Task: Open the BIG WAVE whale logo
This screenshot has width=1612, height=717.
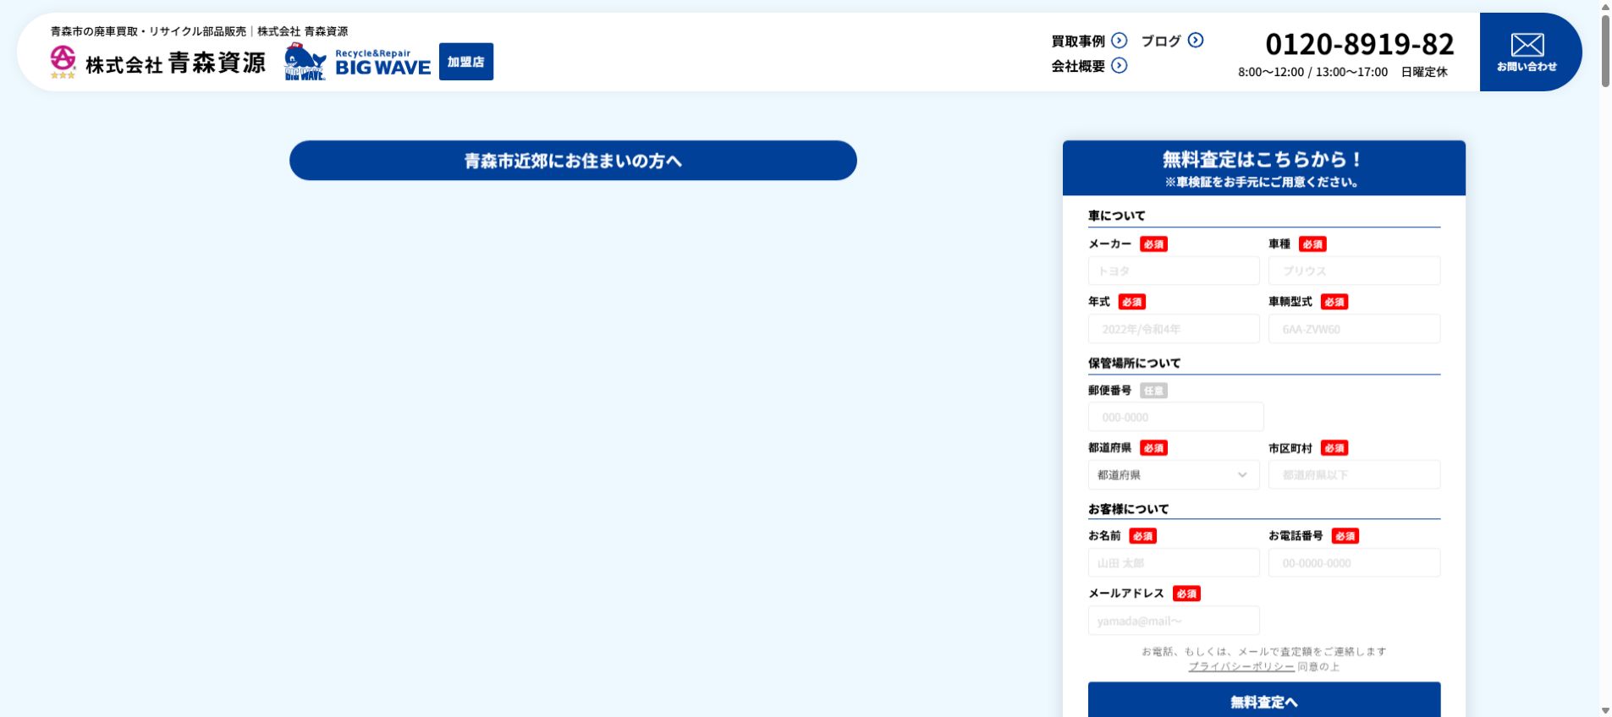Action: tap(358, 62)
